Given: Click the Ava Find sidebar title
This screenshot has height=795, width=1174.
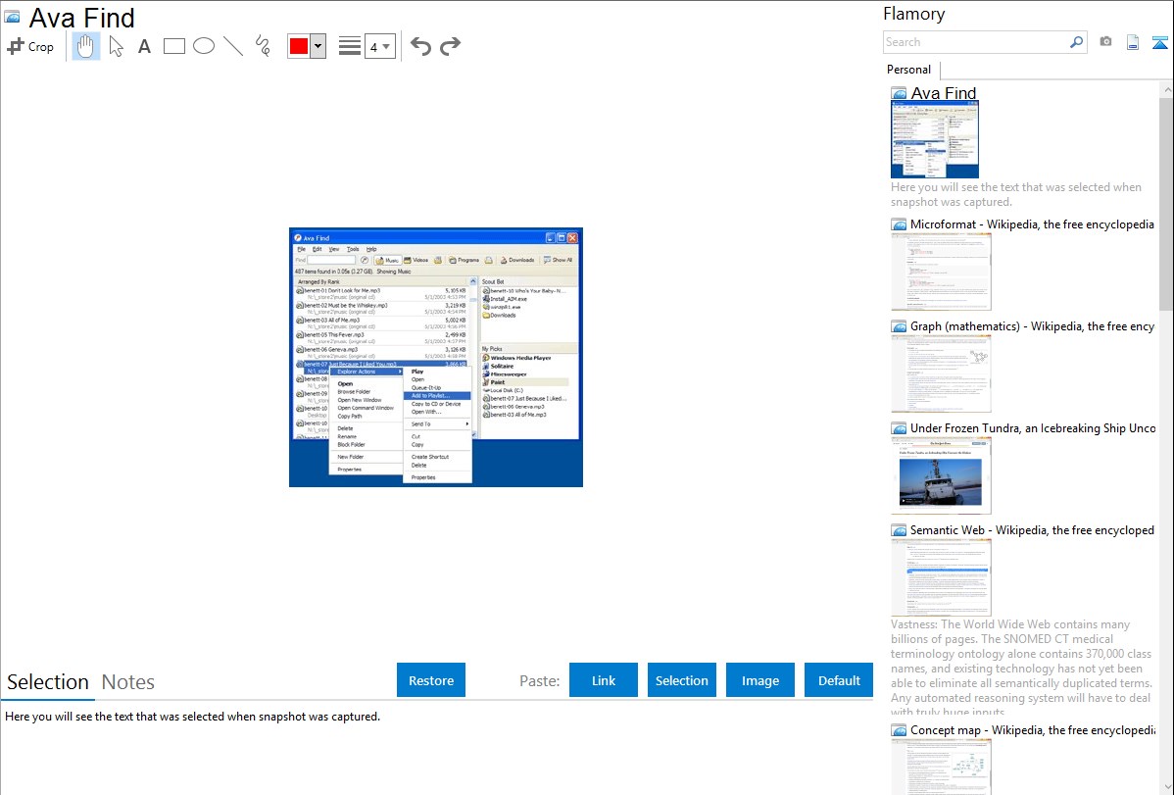Looking at the screenshot, I should point(944,93).
